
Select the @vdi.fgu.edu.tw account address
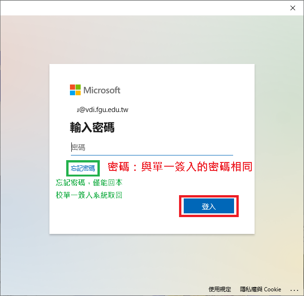103,110
